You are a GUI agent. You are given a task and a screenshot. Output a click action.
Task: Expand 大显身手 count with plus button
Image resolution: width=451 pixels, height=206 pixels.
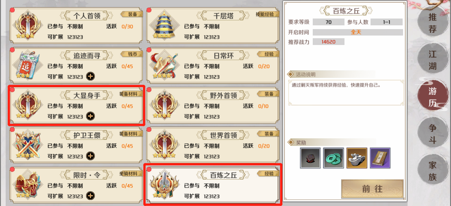(91, 116)
